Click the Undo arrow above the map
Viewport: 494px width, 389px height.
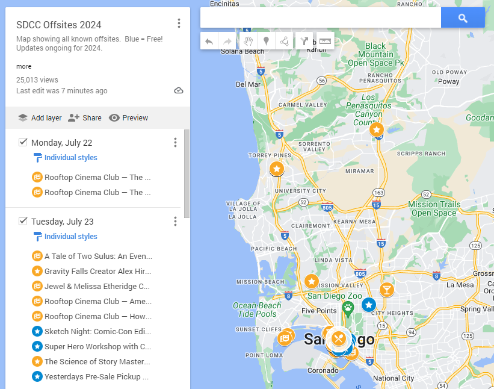tap(209, 41)
